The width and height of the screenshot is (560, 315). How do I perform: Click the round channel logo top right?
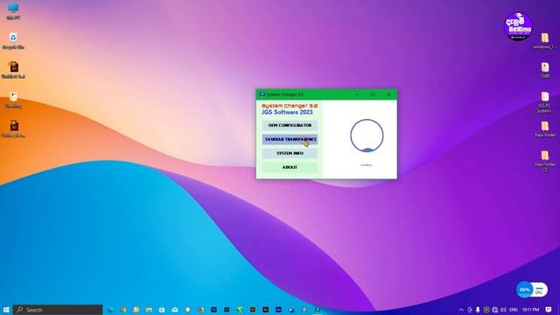518,26
